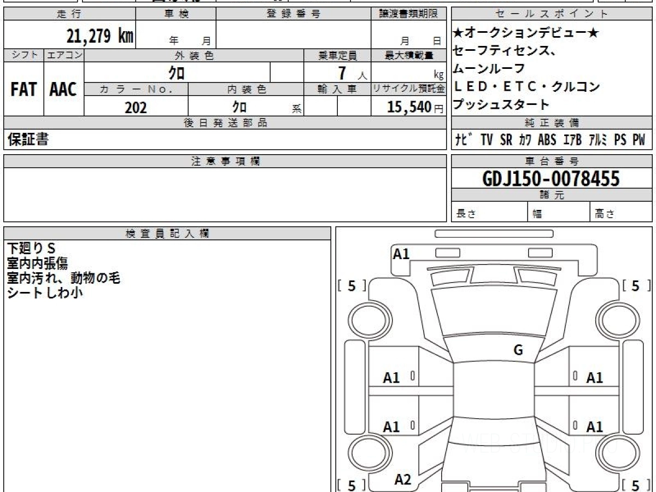Image resolution: width=656 pixels, height=492 pixels.
Task: Select the 室内汚れ、動物の毛 inspector note
Action: (x=63, y=278)
